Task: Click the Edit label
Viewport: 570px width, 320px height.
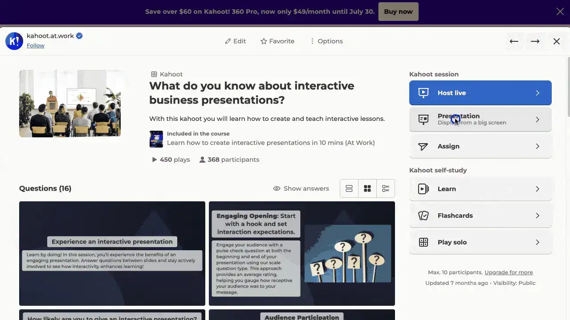Action: click(x=240, y=41)
